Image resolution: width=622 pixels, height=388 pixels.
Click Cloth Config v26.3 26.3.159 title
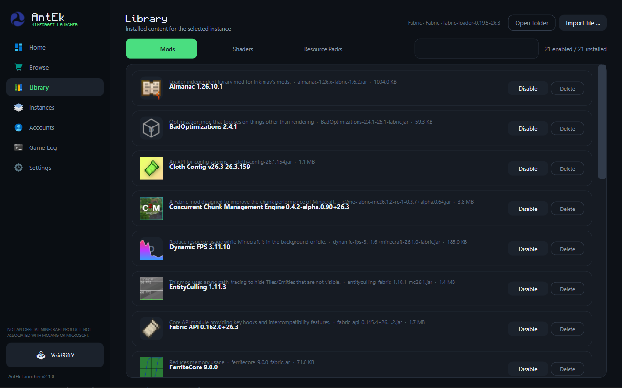[210, 167]
